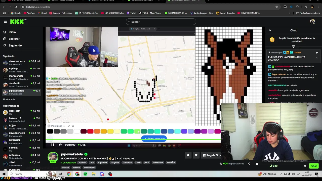Open Discord from the Windows taskbar
322x181 pixels.
[102, 174]
